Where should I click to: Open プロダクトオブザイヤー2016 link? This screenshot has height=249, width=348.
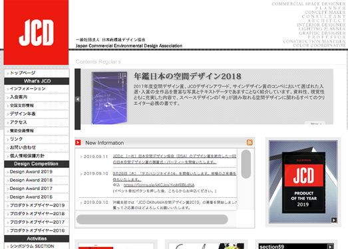pos(37,230)
